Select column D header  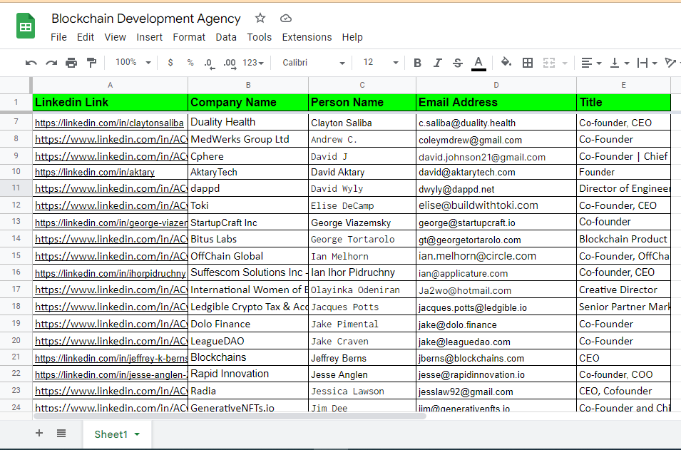point(496,85)
